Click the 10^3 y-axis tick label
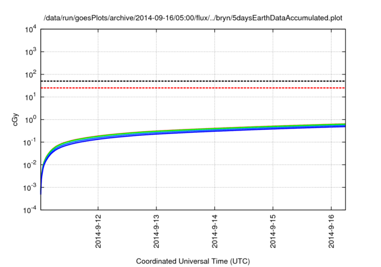The height and width of the screenshot is (267, 381). [30, 52]
